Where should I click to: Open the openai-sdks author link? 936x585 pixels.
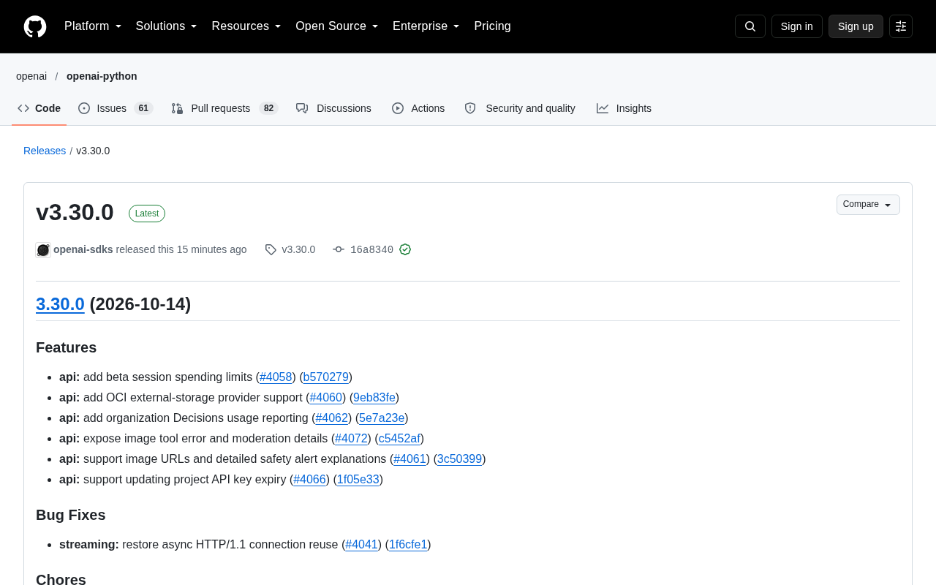[x=83, y=250]
